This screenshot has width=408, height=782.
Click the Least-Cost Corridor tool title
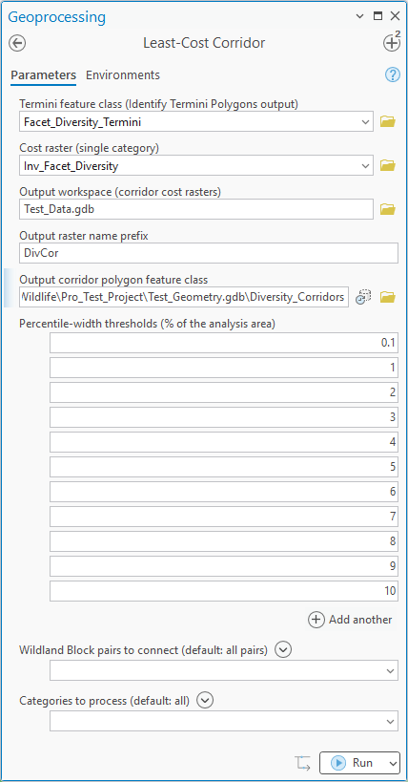[204, 43]
